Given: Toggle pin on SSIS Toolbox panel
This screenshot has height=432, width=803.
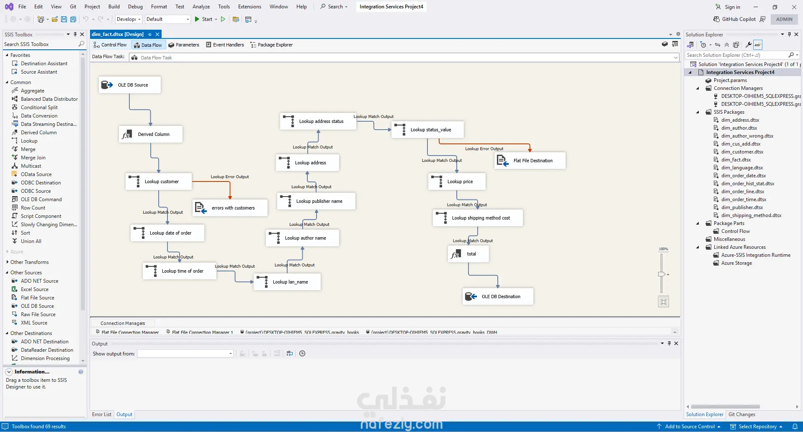Looking at the screenshot, I should click(x=75, y=34).
